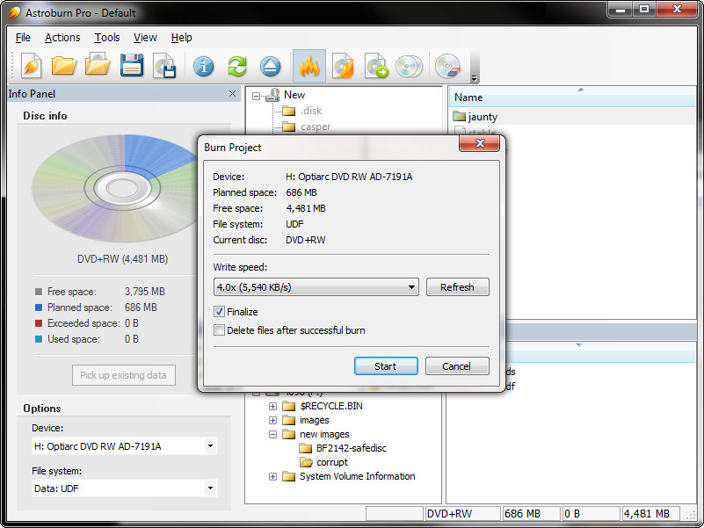Open the File system dropdown in Options

(209, 488)
